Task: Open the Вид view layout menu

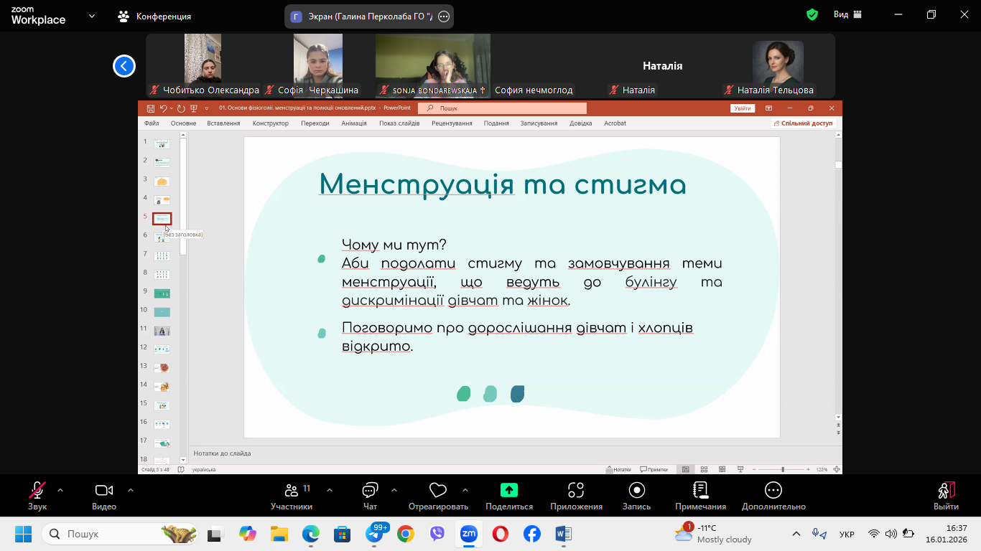Action: coord(847,14)
